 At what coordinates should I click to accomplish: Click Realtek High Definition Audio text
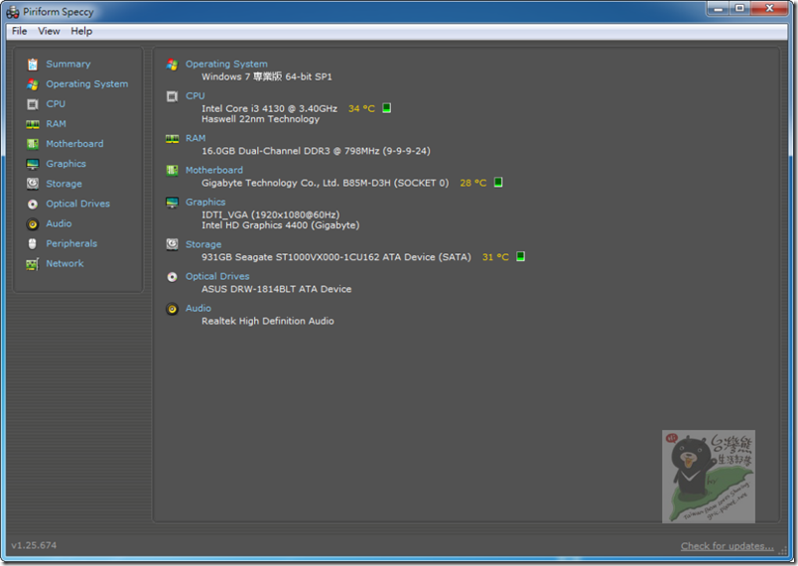point(268,321)
